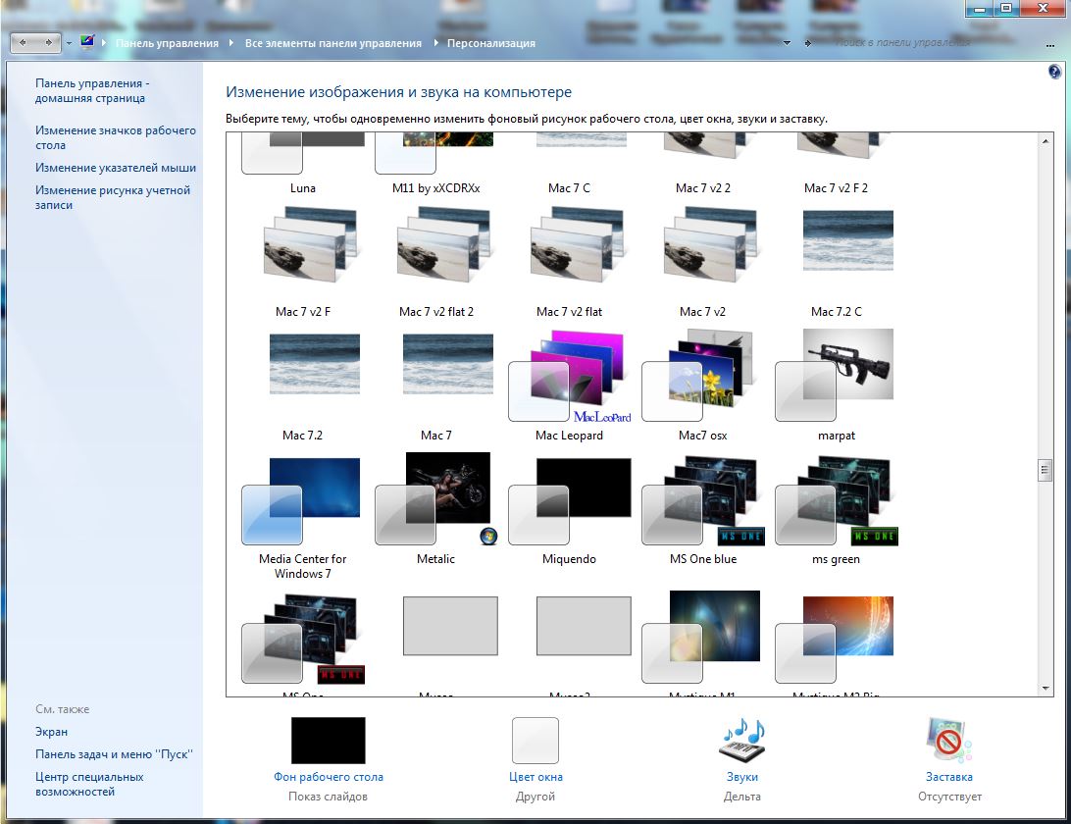Expand the breadcrumb arrow before Персонализация
The width and height of the screenshot is (1071, 824).
(434, 42)
